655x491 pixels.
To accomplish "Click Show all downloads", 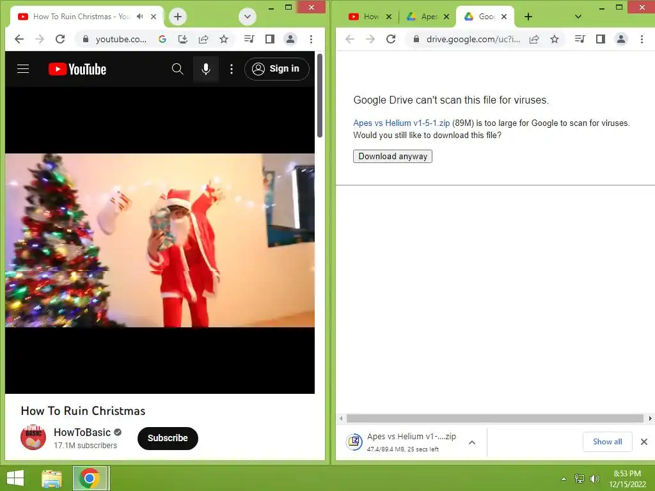I will click(608, 442).
